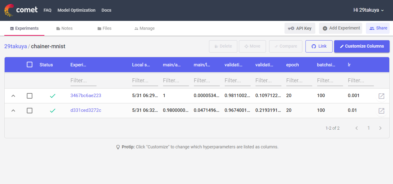The image size is (393, 184).
Task: Open experiment 3467bc6ae223 via its external-link icon
Action: tap(381, 96)
